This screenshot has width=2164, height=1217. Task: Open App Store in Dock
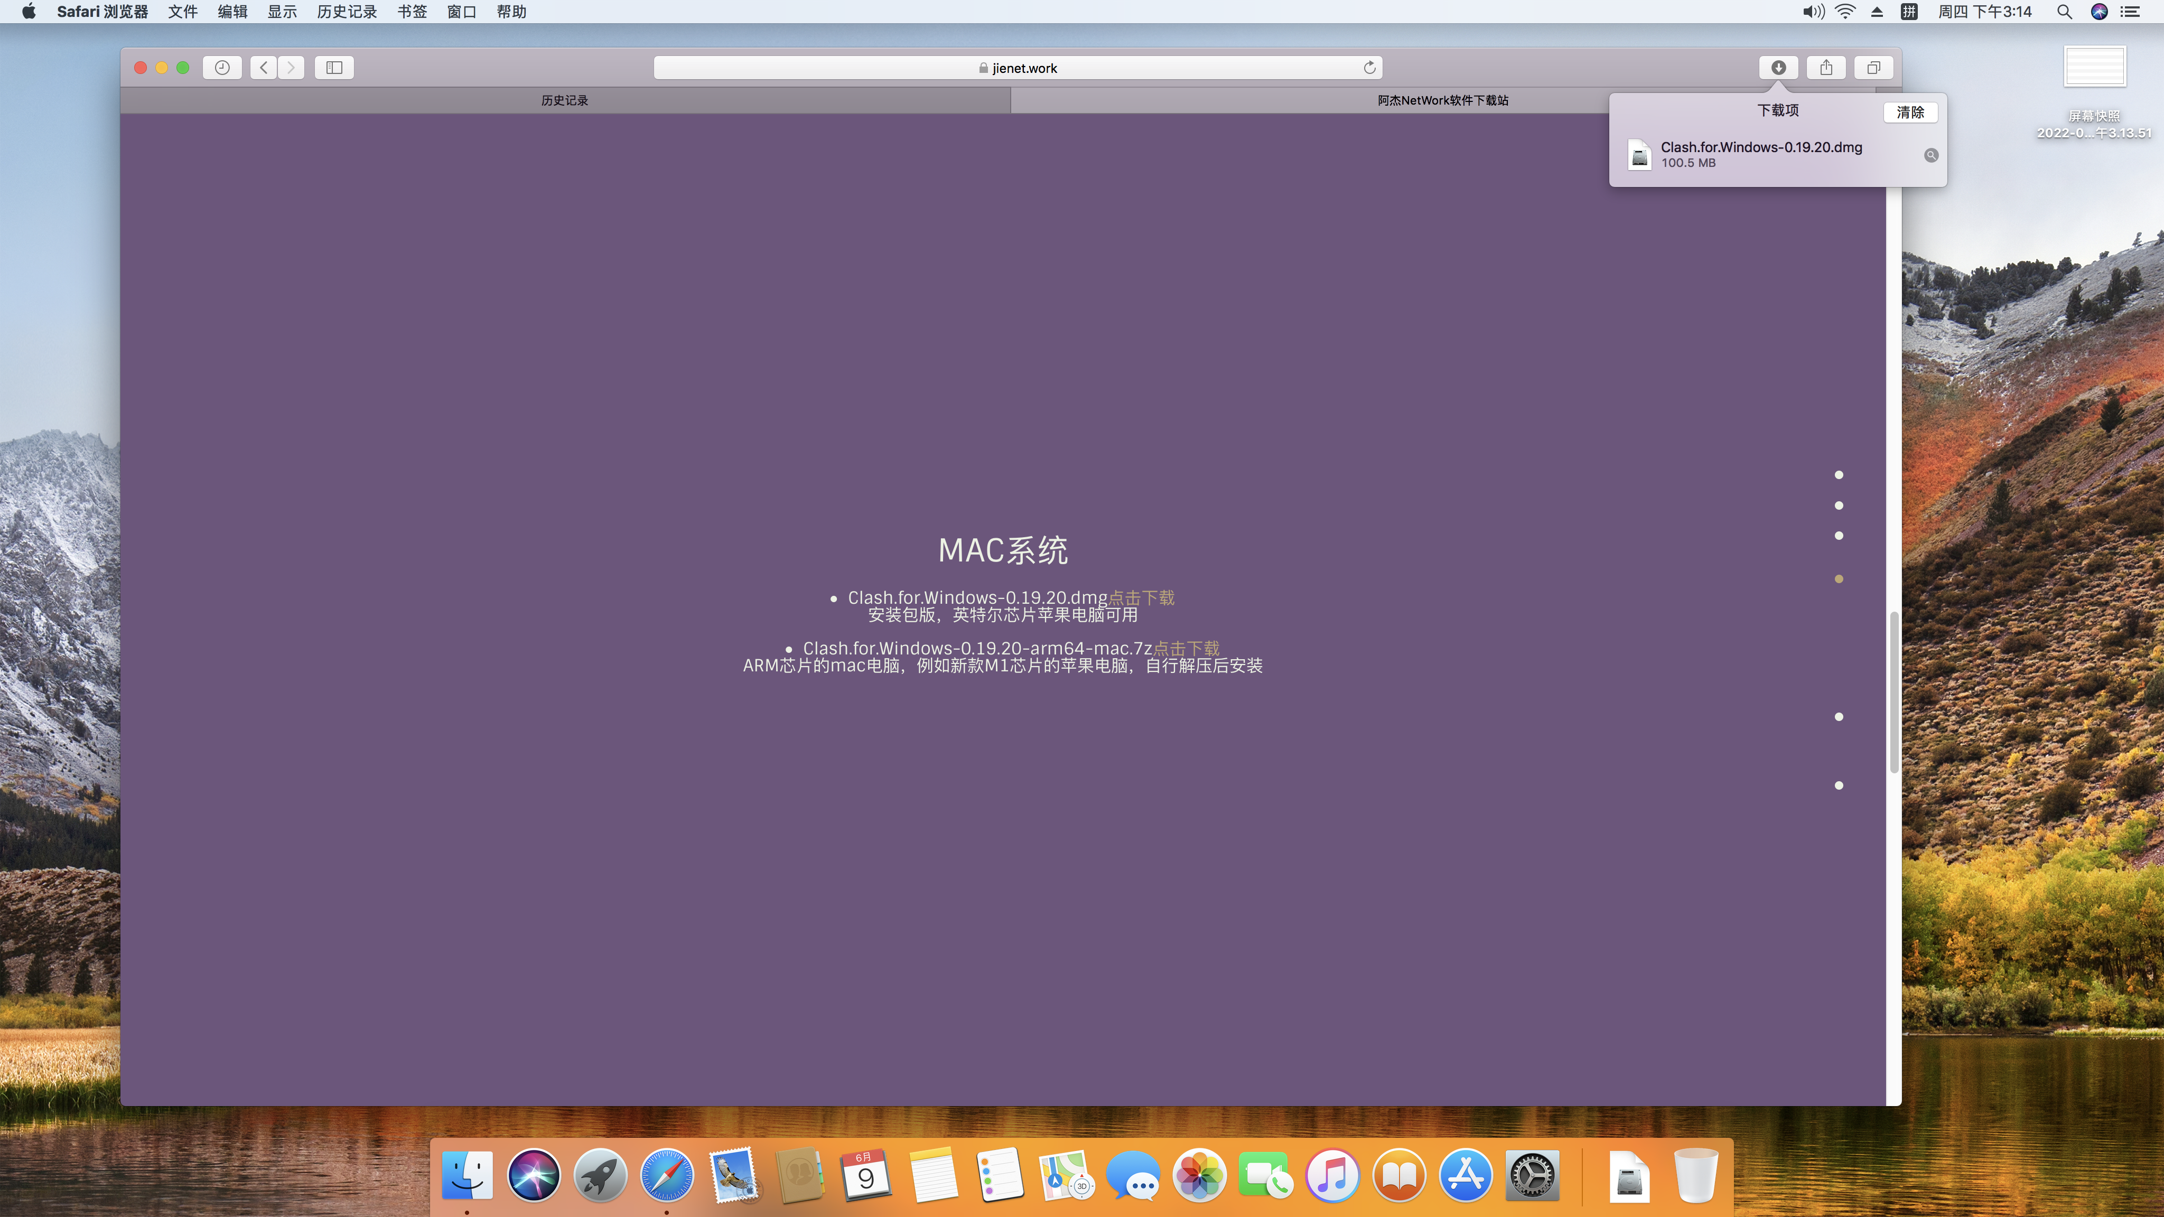pos(1466,1175)
